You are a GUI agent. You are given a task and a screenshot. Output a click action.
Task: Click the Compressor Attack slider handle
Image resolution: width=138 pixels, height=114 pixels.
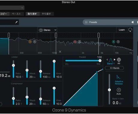point(27,97)
